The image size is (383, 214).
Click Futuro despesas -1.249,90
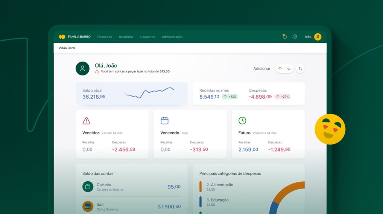pos(280,149)
